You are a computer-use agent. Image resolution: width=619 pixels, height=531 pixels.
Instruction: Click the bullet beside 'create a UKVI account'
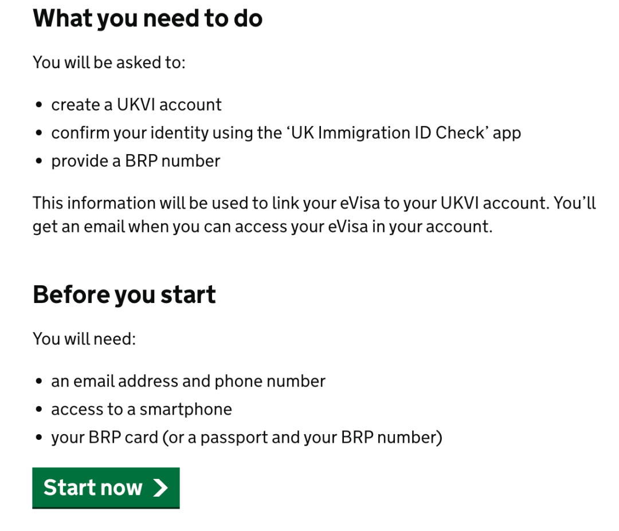(x=38, y=105)
